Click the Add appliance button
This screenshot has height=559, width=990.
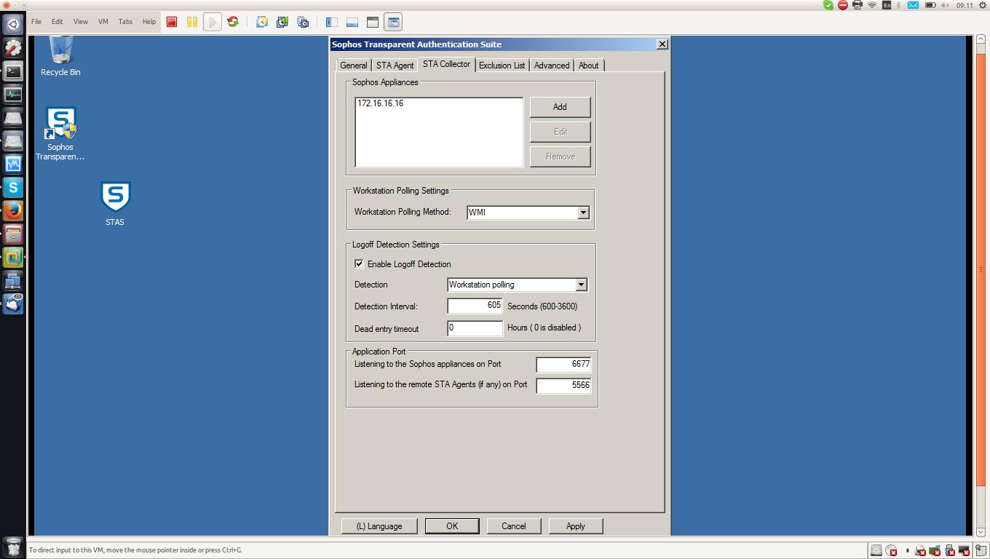(560, 107)
